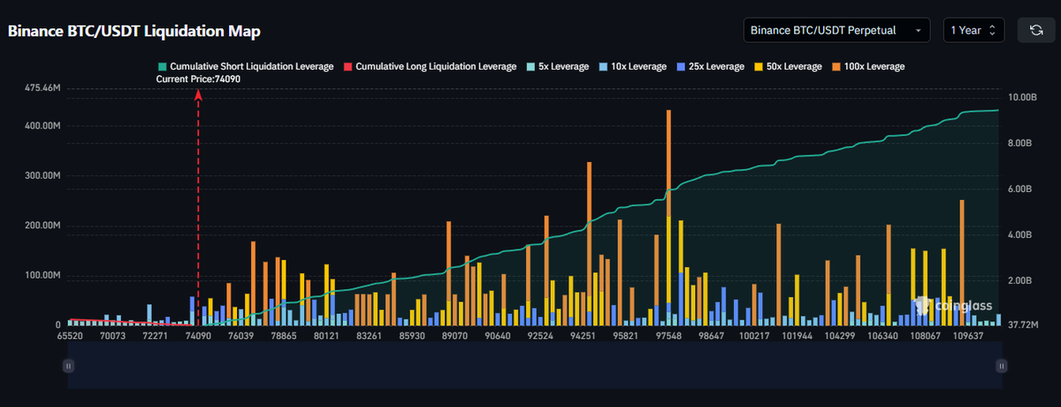Click the right zoom slider handle
The image size is (1061, 407).
pyautogui.click(x=1001, y=365)
